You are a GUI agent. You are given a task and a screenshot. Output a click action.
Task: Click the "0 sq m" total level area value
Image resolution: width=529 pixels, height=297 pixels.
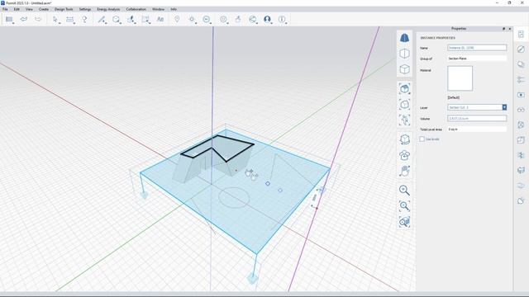point(453,130)
